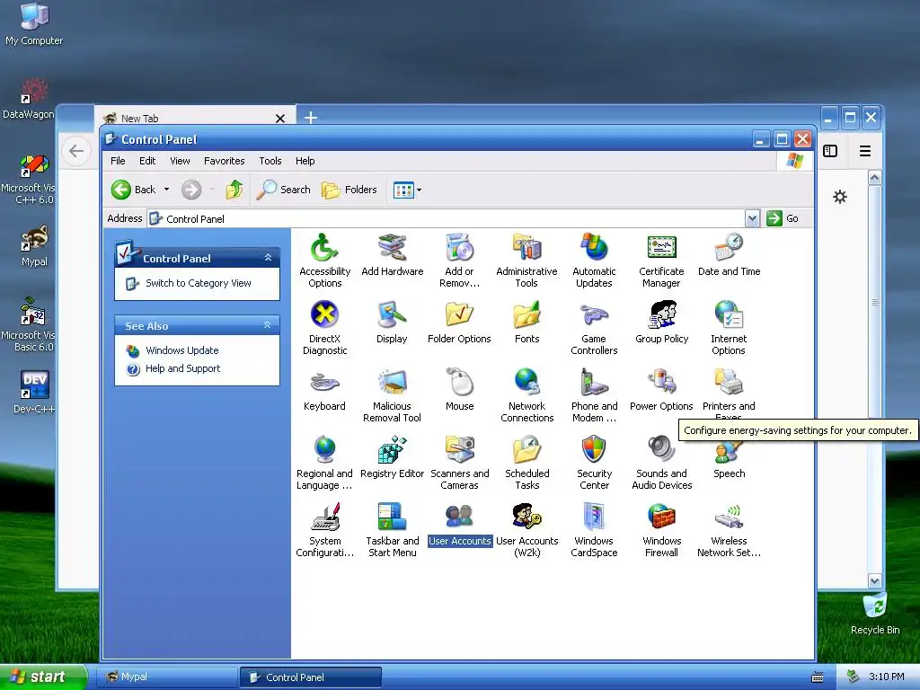Open Internet Options icon
Viewport: 920px width, 690px height.
[729, 328]
